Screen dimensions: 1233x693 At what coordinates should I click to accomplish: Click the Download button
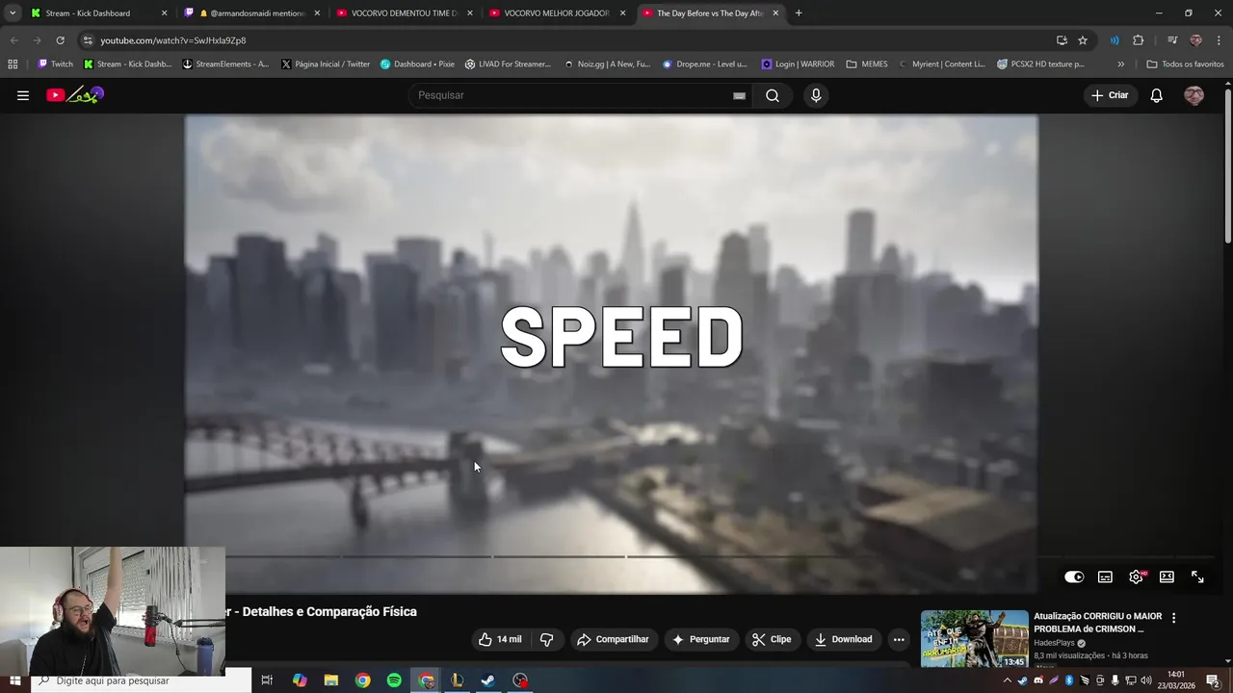[843, 639]
